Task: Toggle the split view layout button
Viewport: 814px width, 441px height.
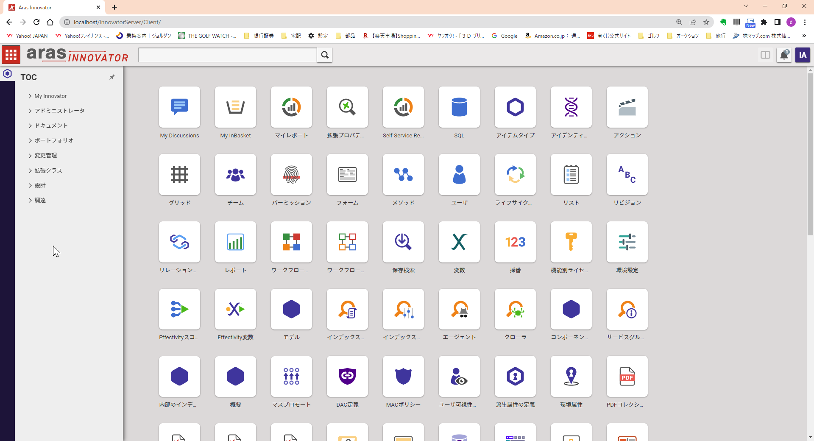Action: [765, 55]
